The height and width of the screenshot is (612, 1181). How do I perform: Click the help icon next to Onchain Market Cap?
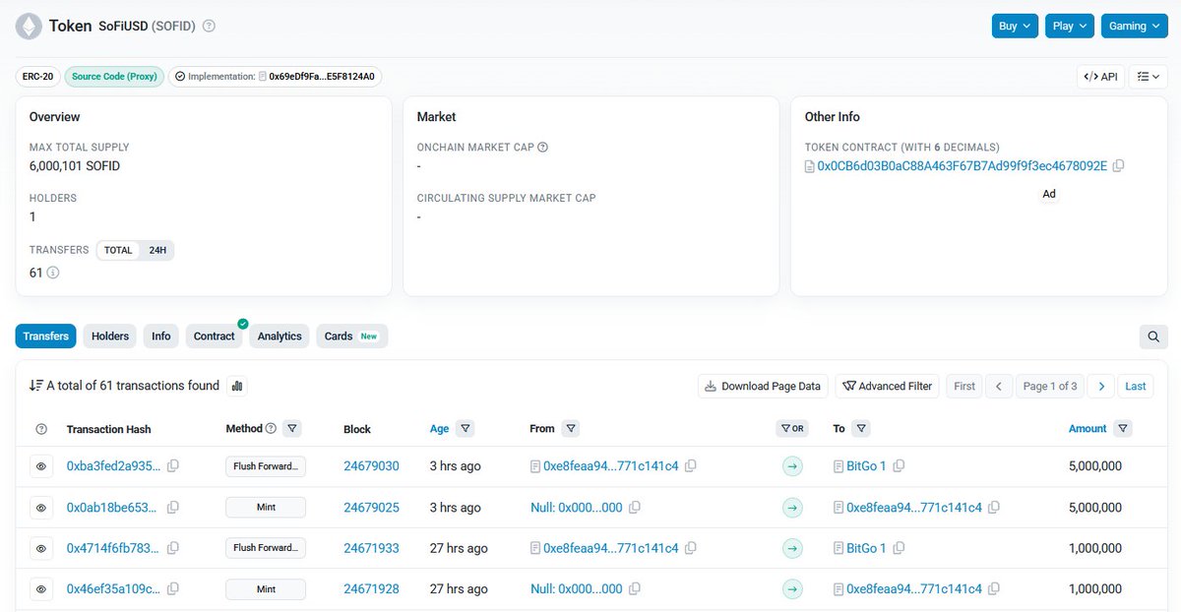point(542,148)
